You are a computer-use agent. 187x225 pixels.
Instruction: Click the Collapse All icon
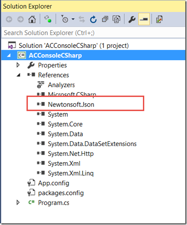pos(105,19)
